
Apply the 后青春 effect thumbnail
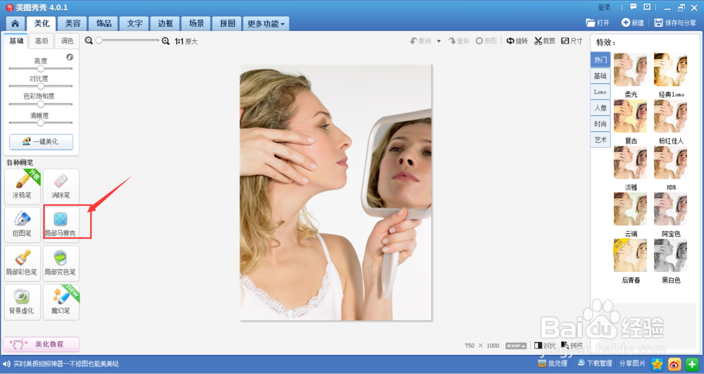[x=630, y=255]
